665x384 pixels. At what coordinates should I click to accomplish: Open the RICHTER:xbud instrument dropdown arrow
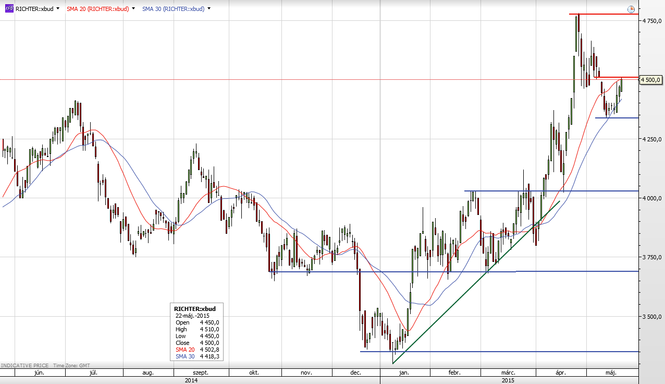(x=57, y=8)
